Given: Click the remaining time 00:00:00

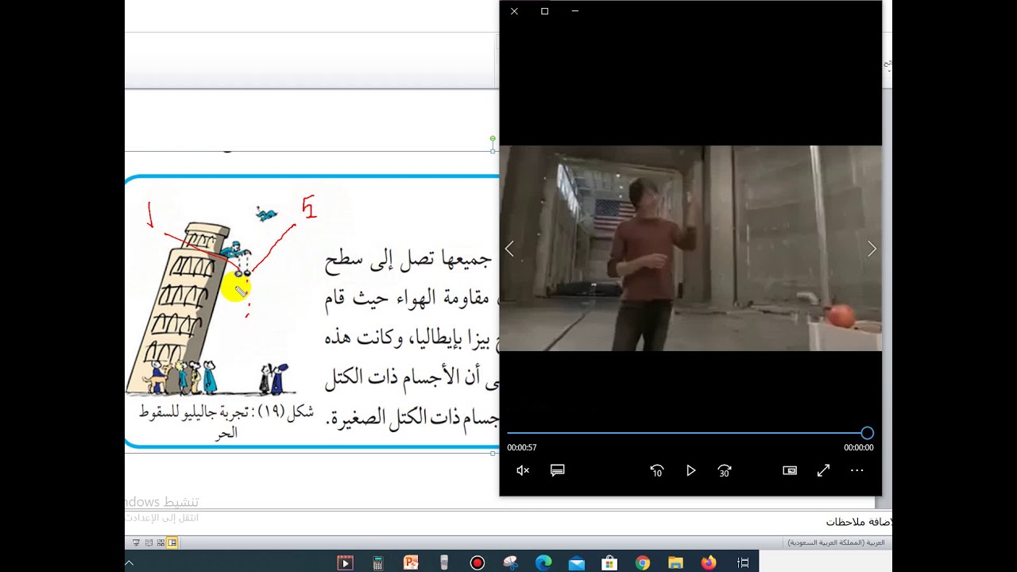Looking at the screenshot, I should coord(858,447).
